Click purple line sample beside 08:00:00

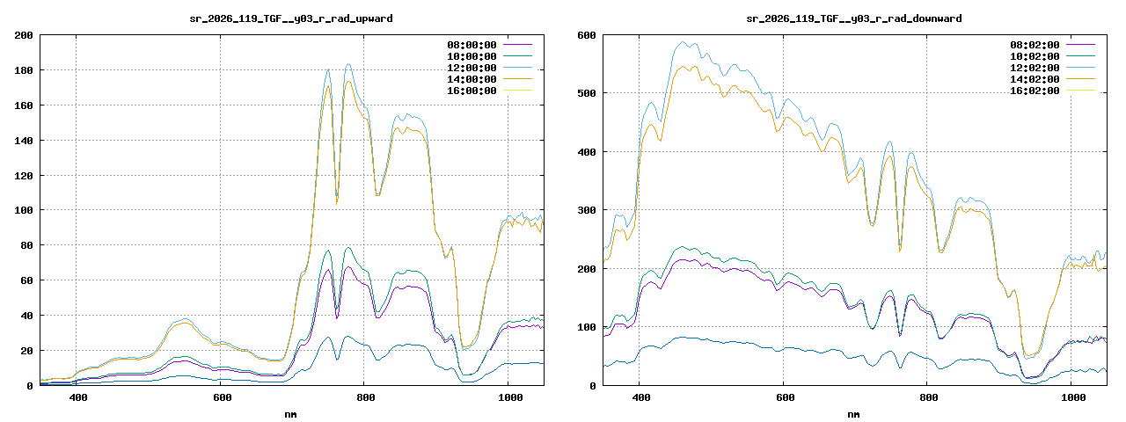click(x=517, y=45)
